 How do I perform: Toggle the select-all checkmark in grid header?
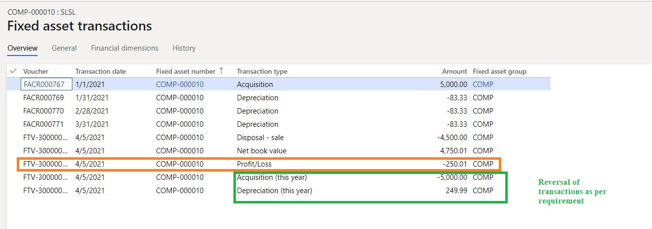[x=13, y=71]
